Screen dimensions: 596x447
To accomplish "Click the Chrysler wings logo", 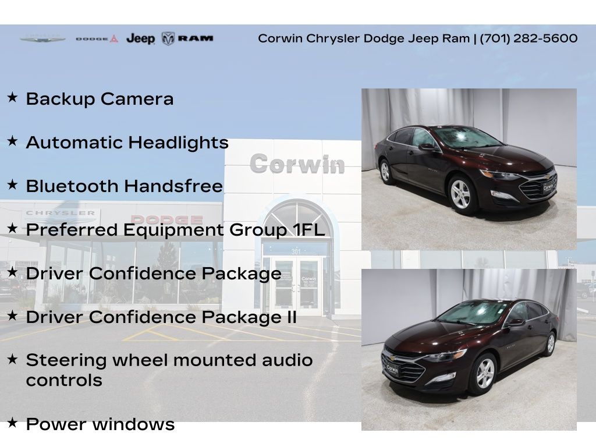I will (x=42, y=39).
